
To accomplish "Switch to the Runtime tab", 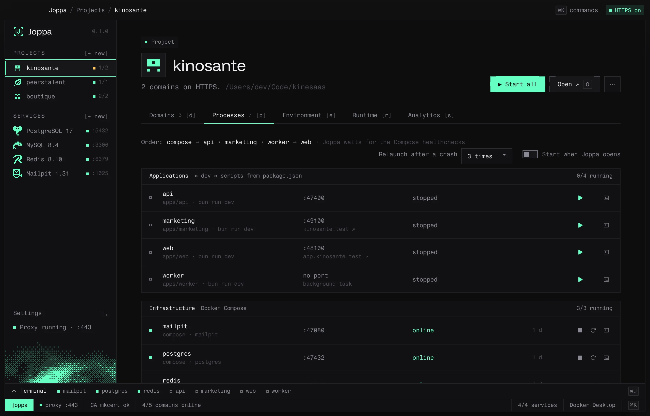I will [371, 115].
